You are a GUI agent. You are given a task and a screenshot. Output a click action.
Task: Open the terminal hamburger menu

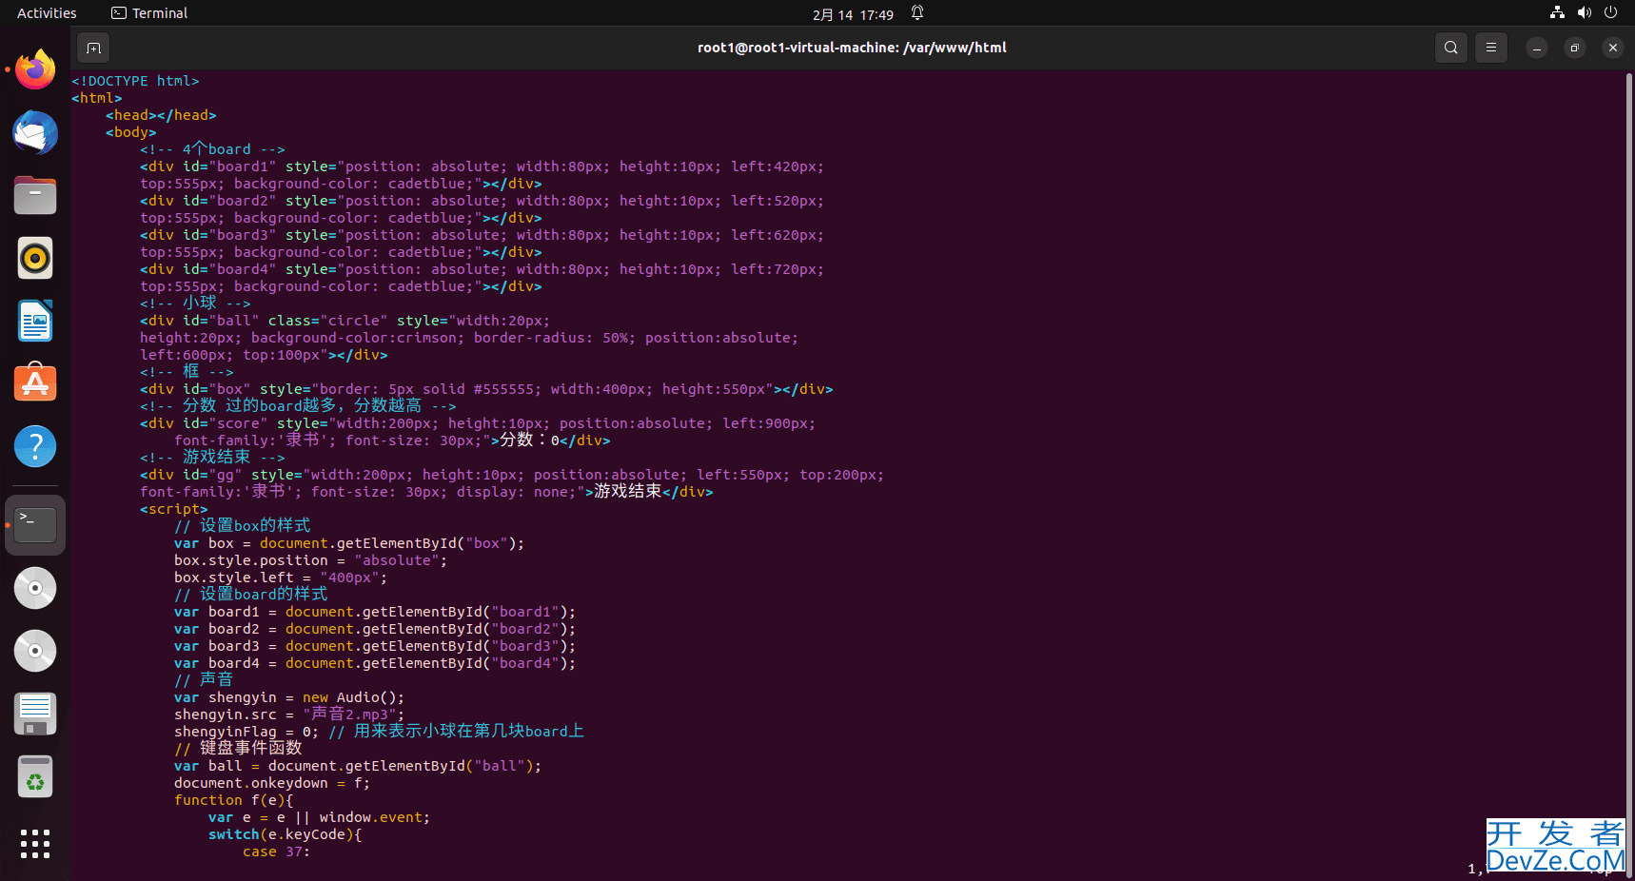1491,48
